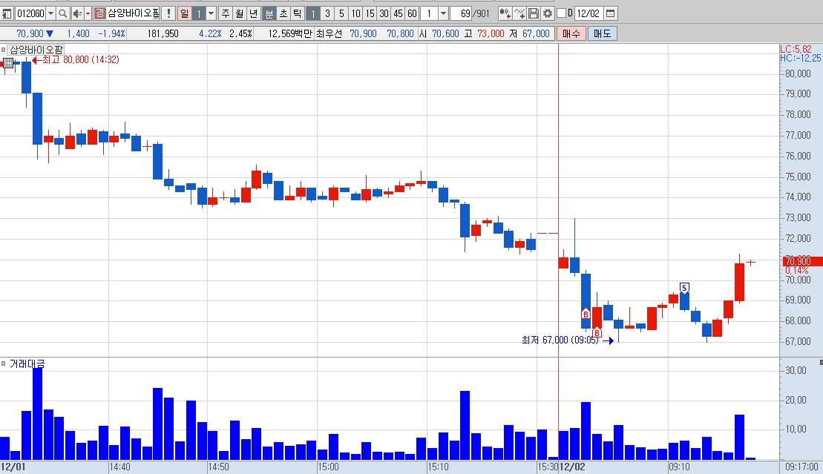823x474 pixels.
Task: Toggle the 삼양바이오팜 chart legend square
Action: 4,50
